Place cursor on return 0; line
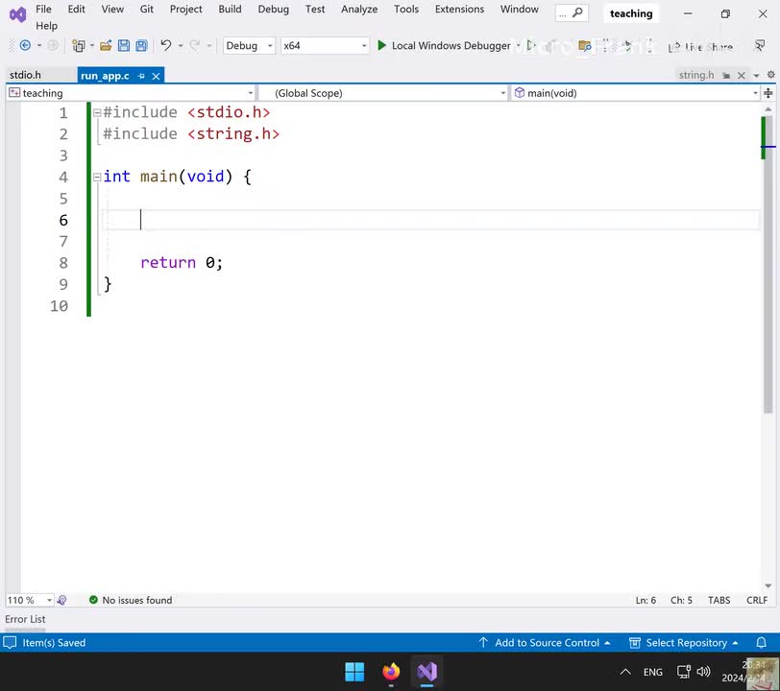The width and height of the screenshot is (780, 691). coord(181,263)
